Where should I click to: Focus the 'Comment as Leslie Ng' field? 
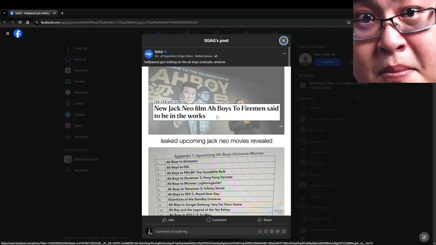205,231
